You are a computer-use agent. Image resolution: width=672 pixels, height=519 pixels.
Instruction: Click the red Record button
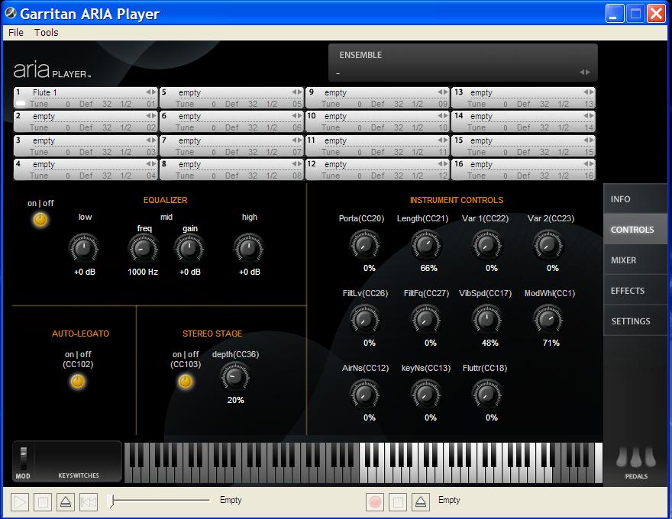tap(375, 502)
